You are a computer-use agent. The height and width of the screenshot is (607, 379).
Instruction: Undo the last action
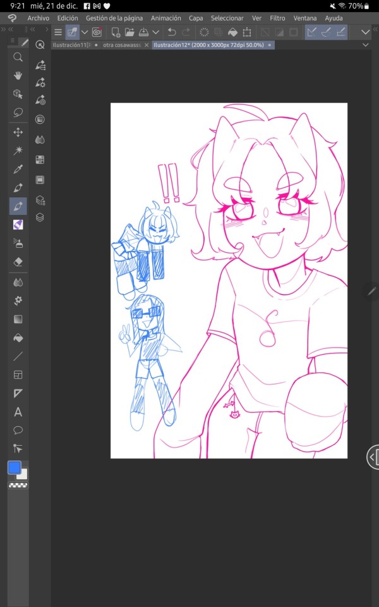coord(172,32)
